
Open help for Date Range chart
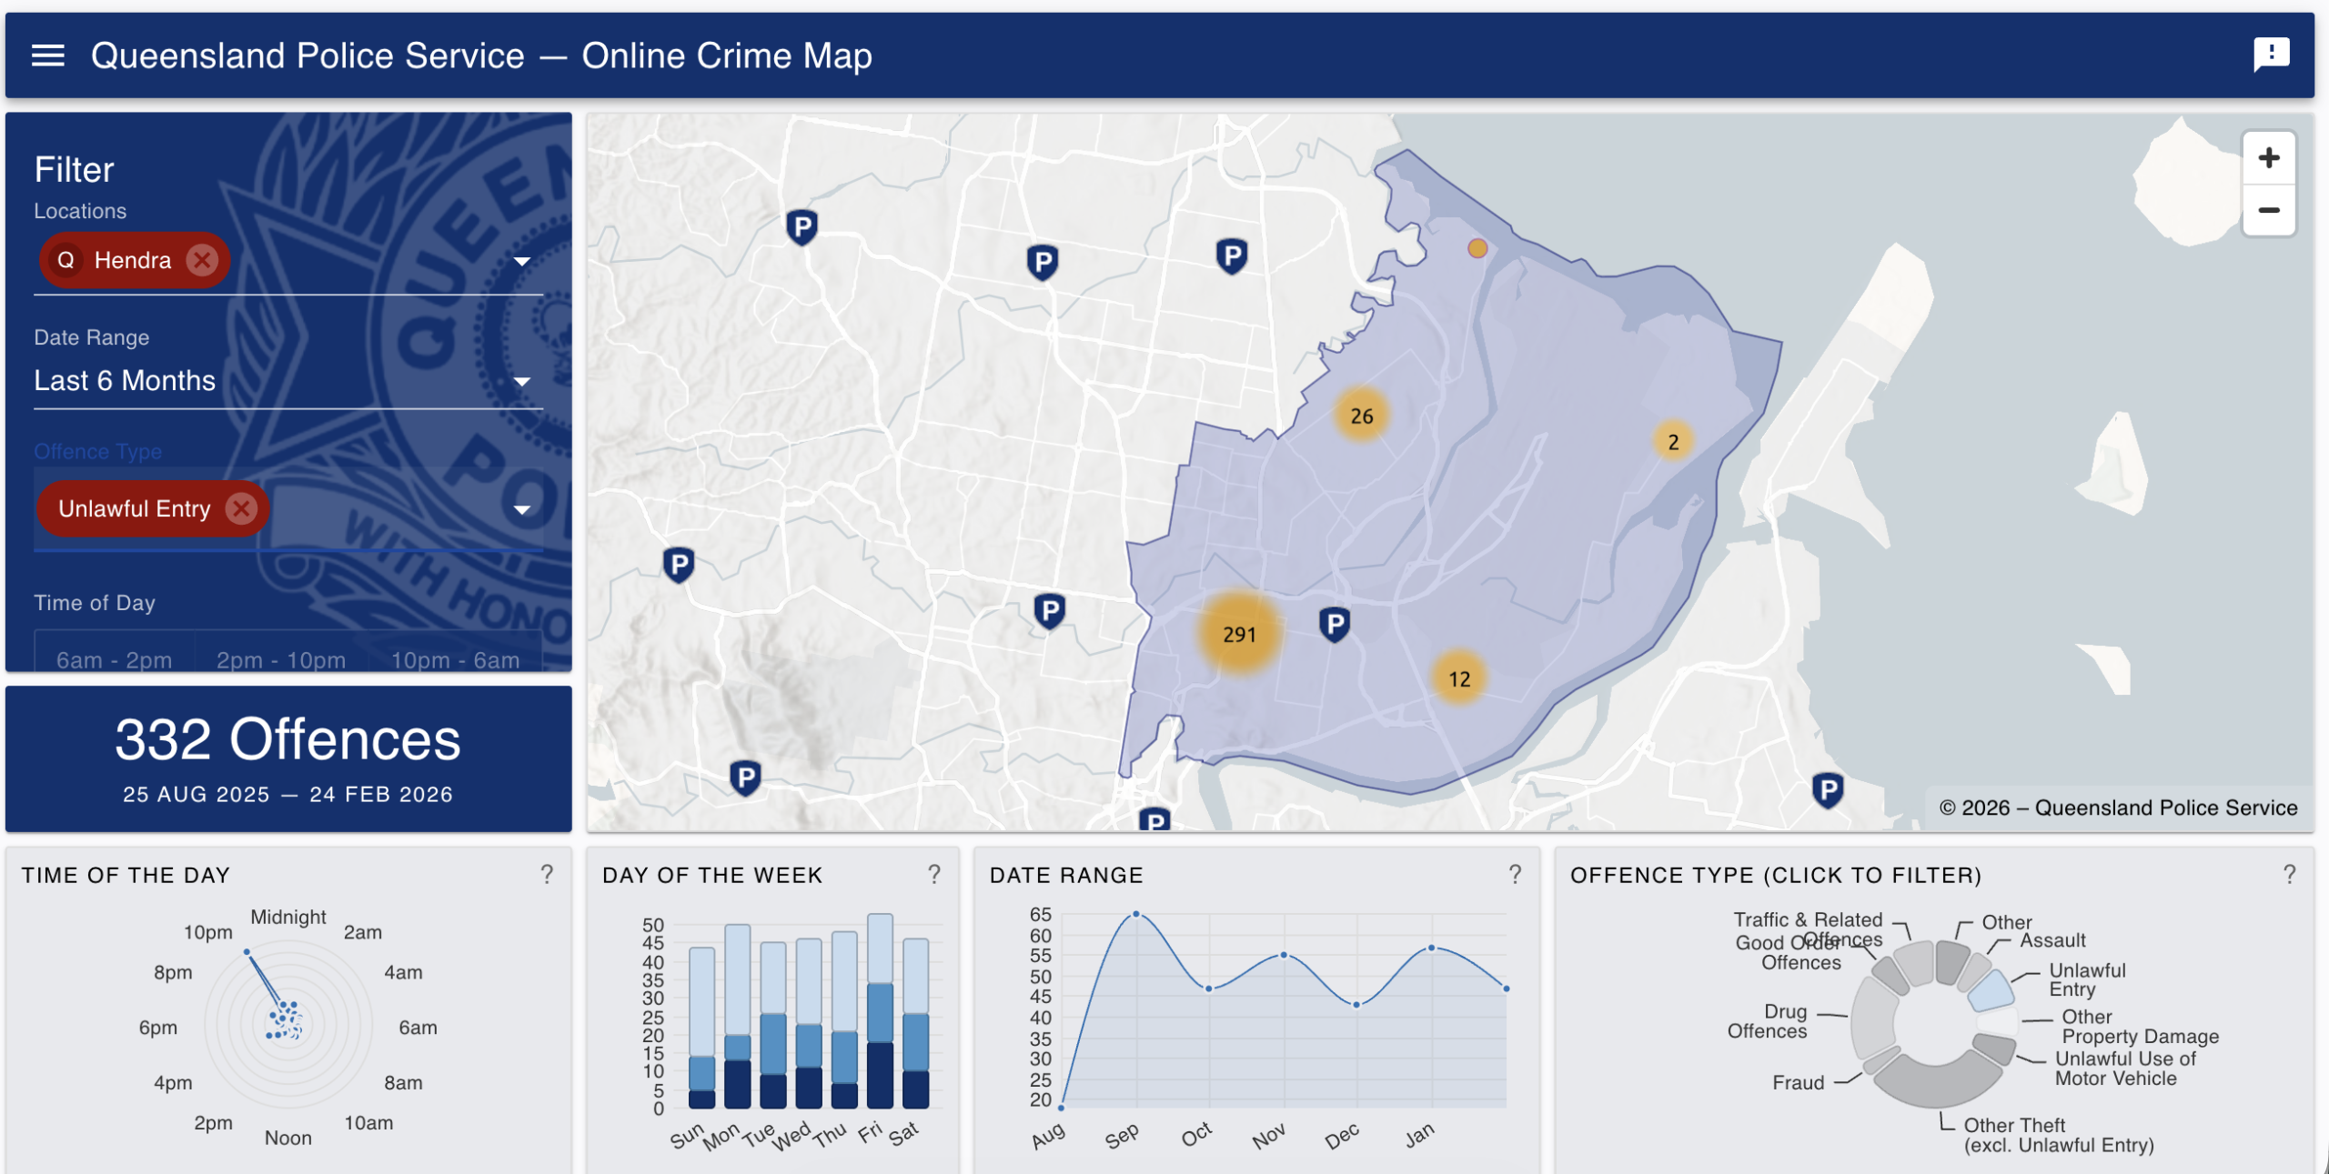coord(1515,874)
